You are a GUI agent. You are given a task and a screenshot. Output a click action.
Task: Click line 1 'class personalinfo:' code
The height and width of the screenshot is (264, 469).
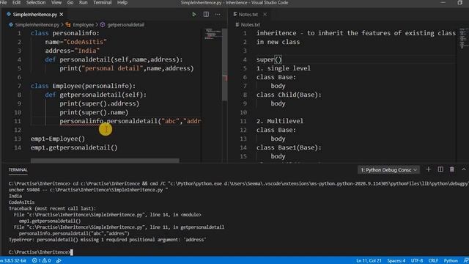coord(64,33)
